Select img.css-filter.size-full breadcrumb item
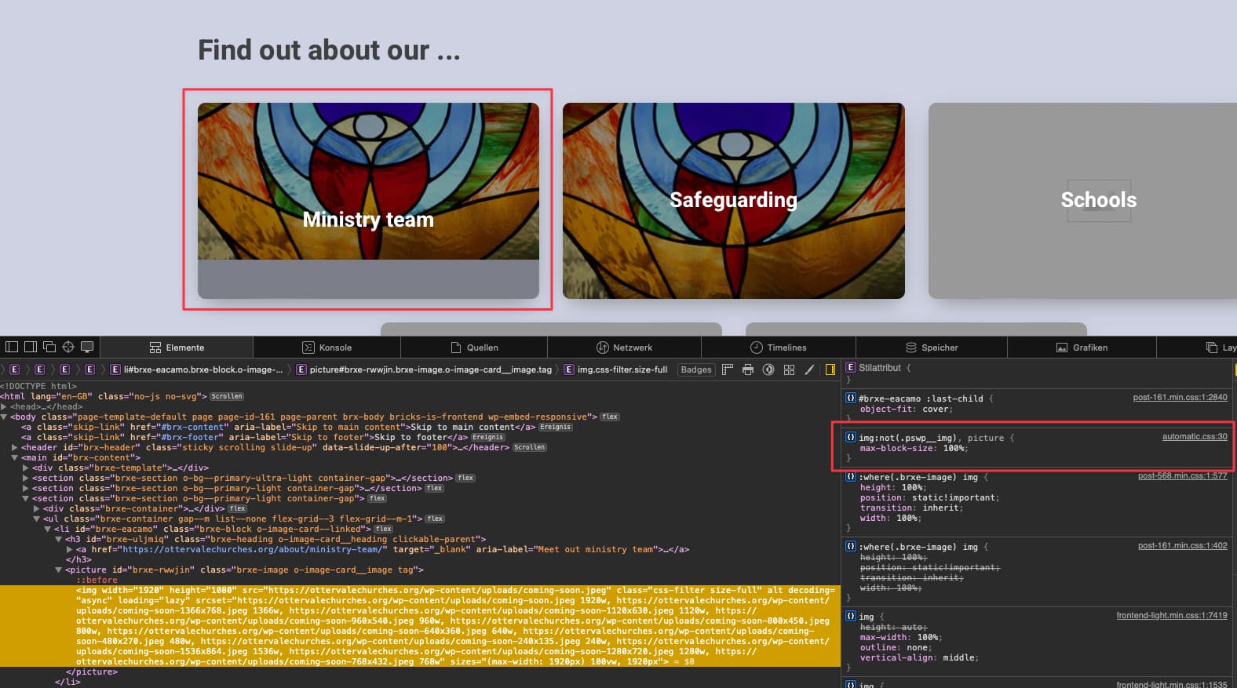 tap(616, 369)
